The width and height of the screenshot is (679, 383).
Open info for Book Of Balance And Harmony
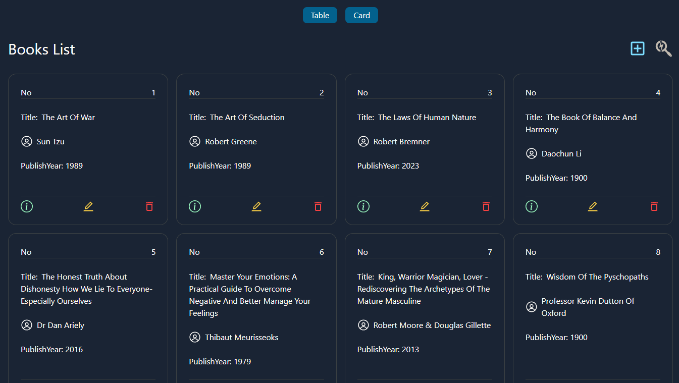(x=532, y=206)
